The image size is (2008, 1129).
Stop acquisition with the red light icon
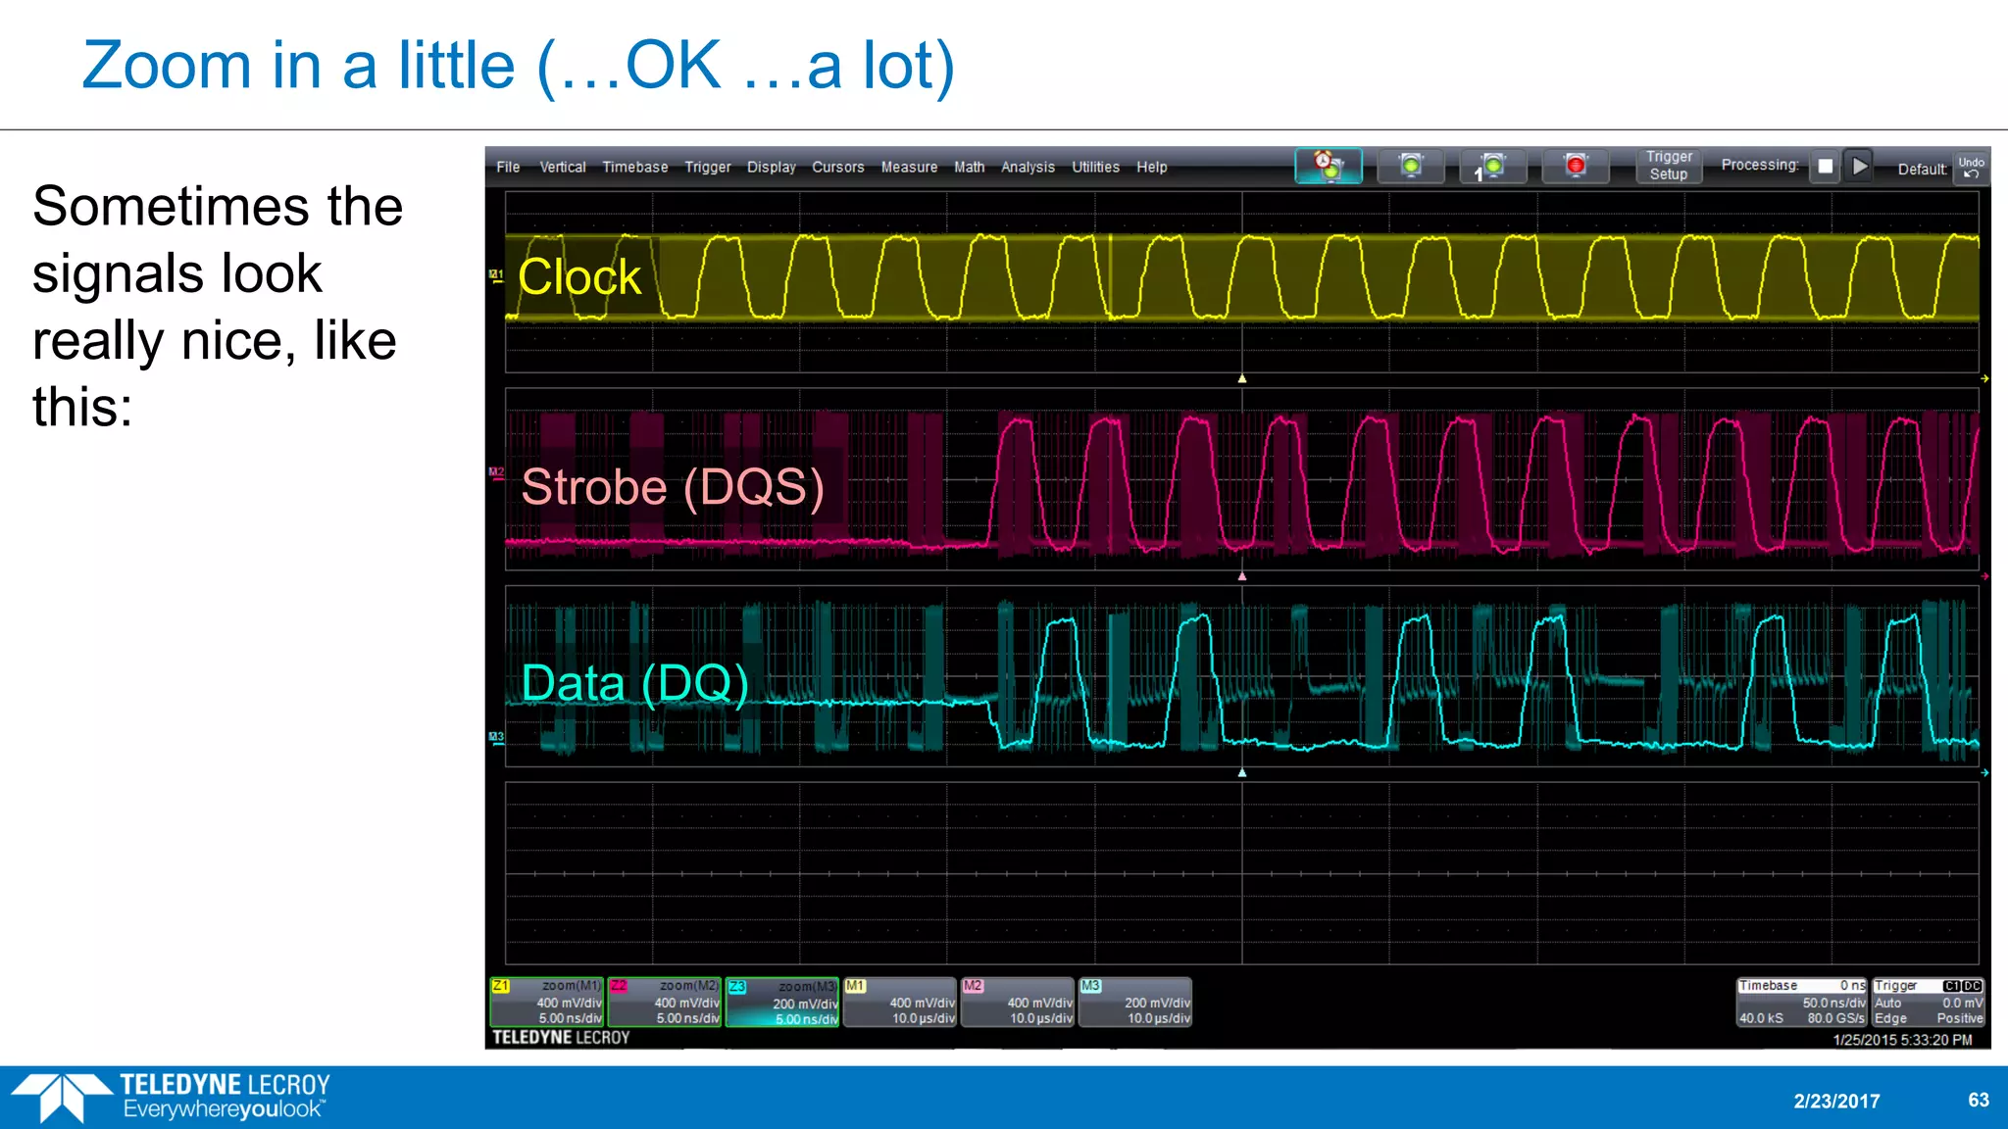pyautogui.click(x=1575, y=166)
